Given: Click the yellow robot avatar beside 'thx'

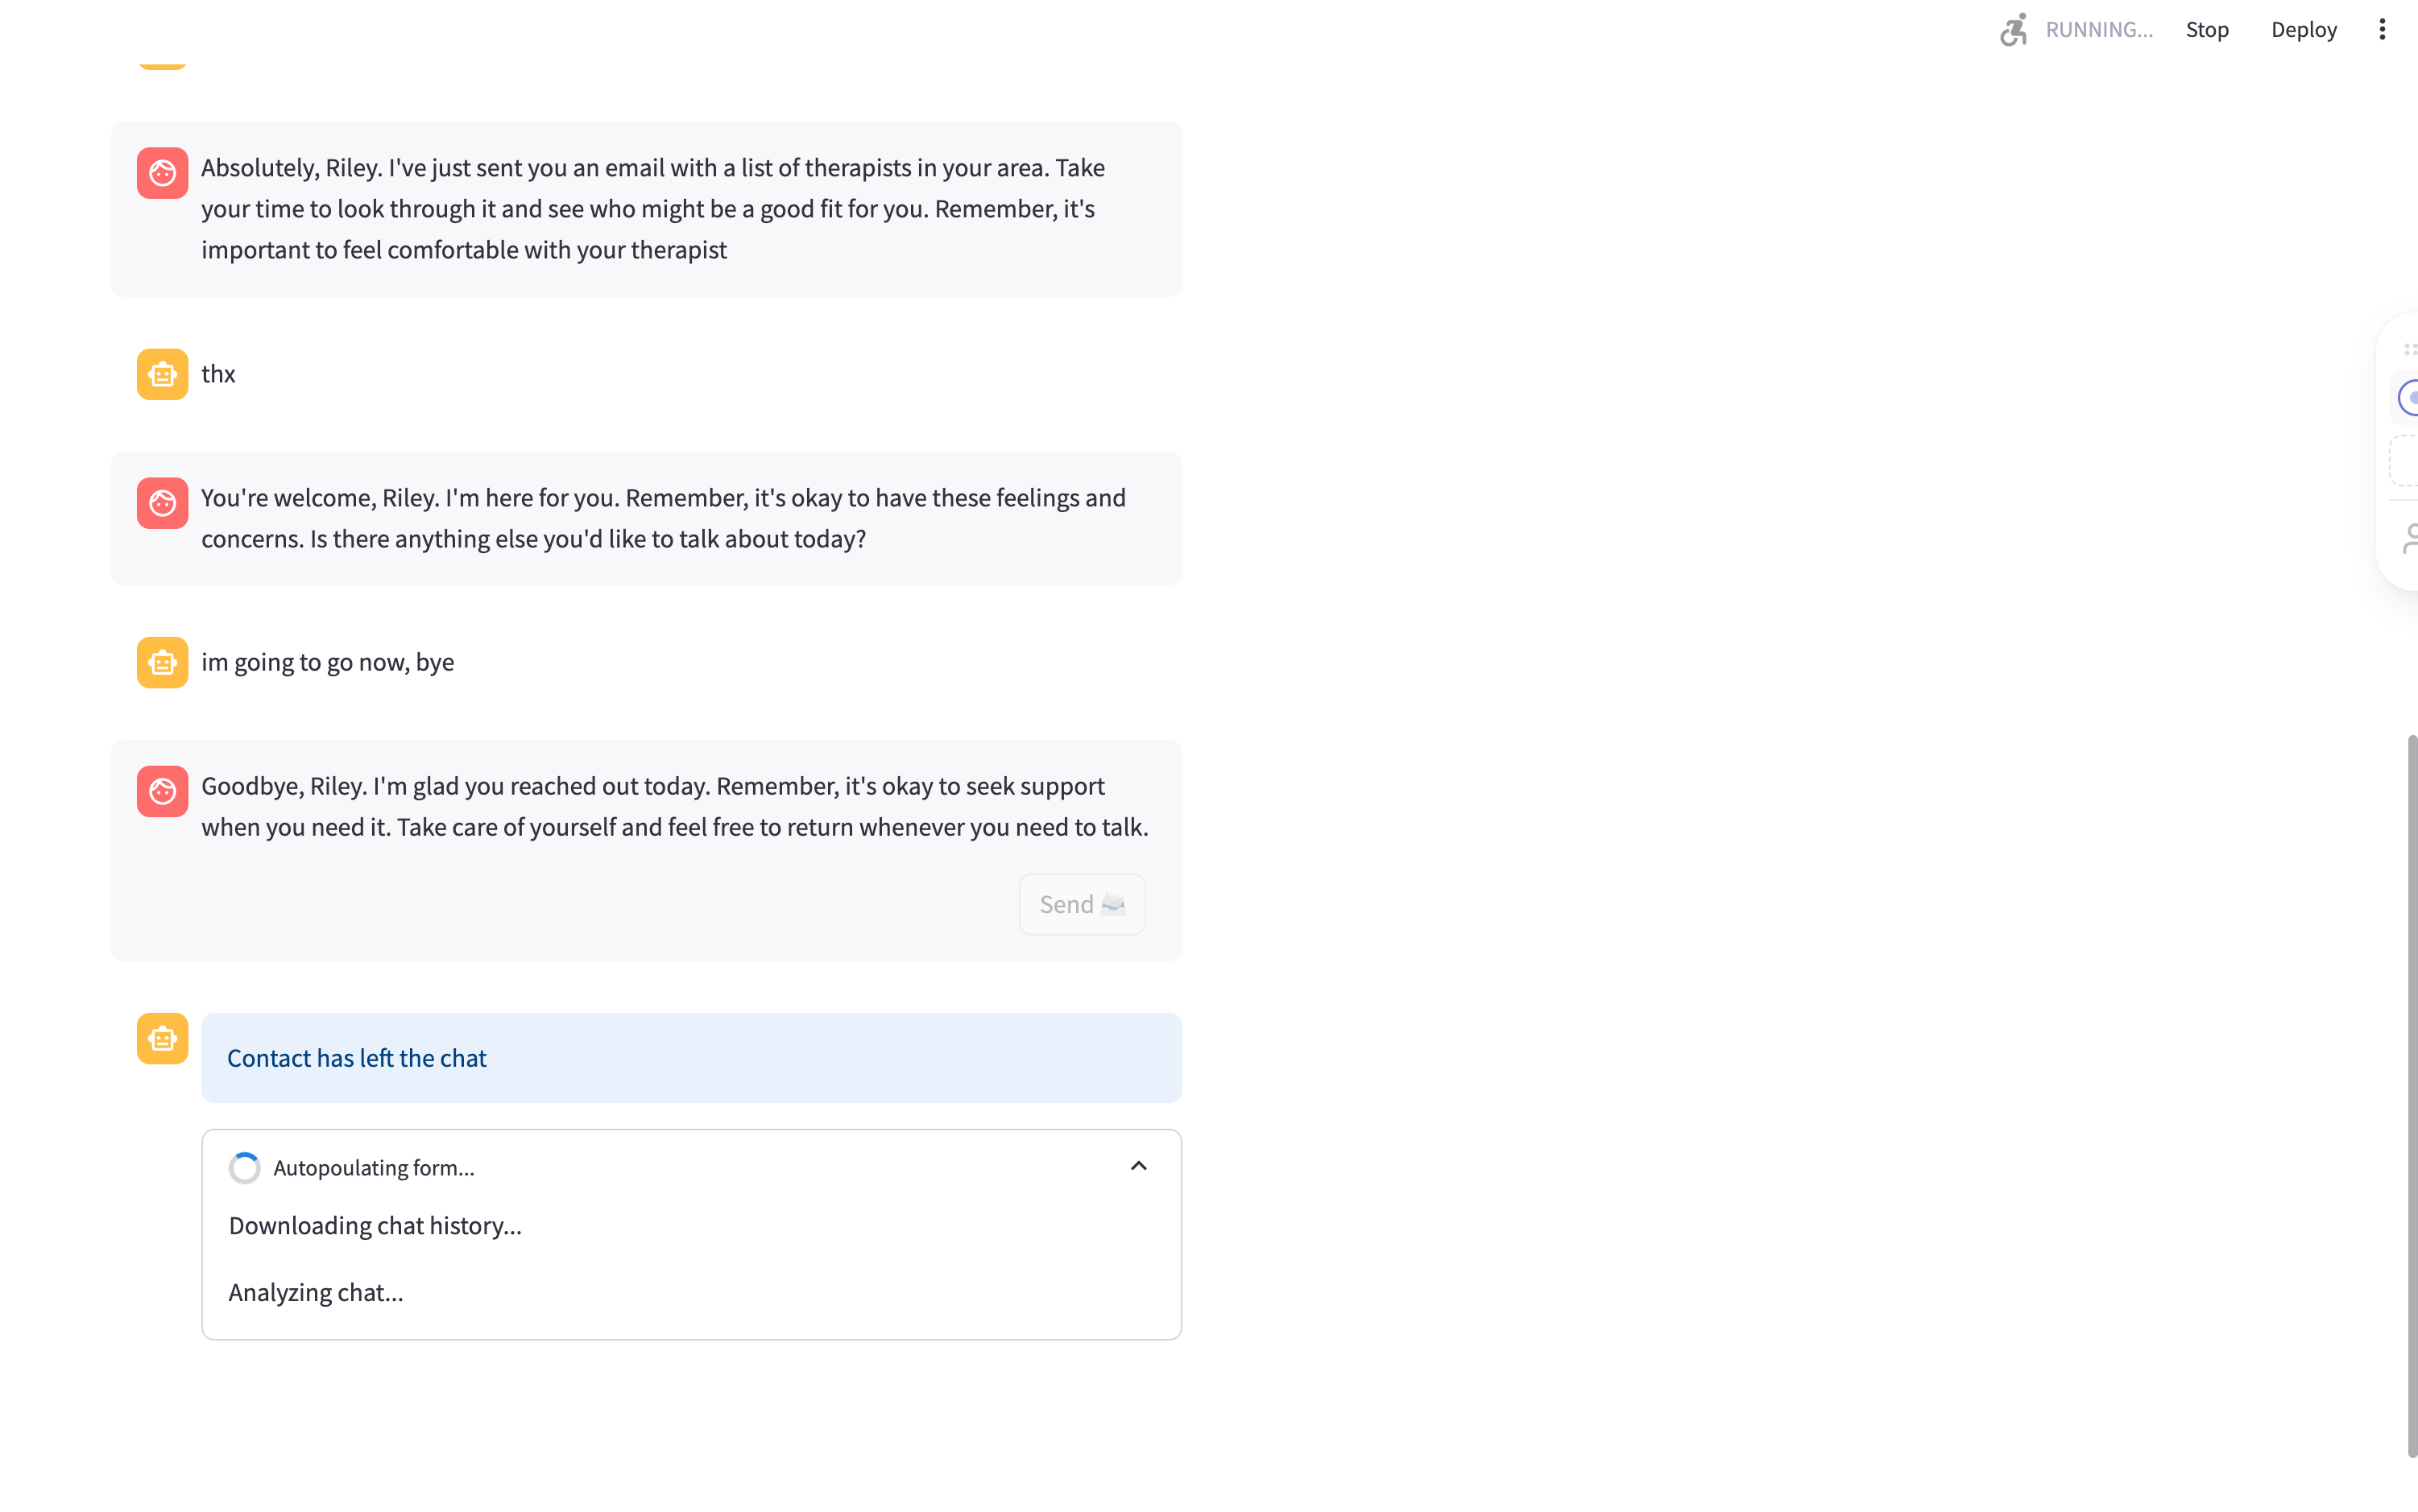Looking at the screenshot, I should tap(162, 374).
